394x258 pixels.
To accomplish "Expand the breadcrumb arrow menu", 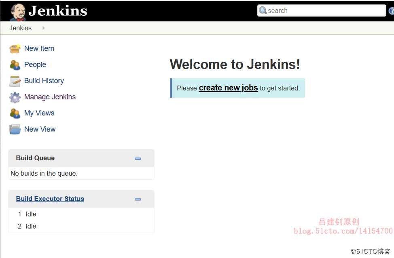I will click(x=43, y=28).
